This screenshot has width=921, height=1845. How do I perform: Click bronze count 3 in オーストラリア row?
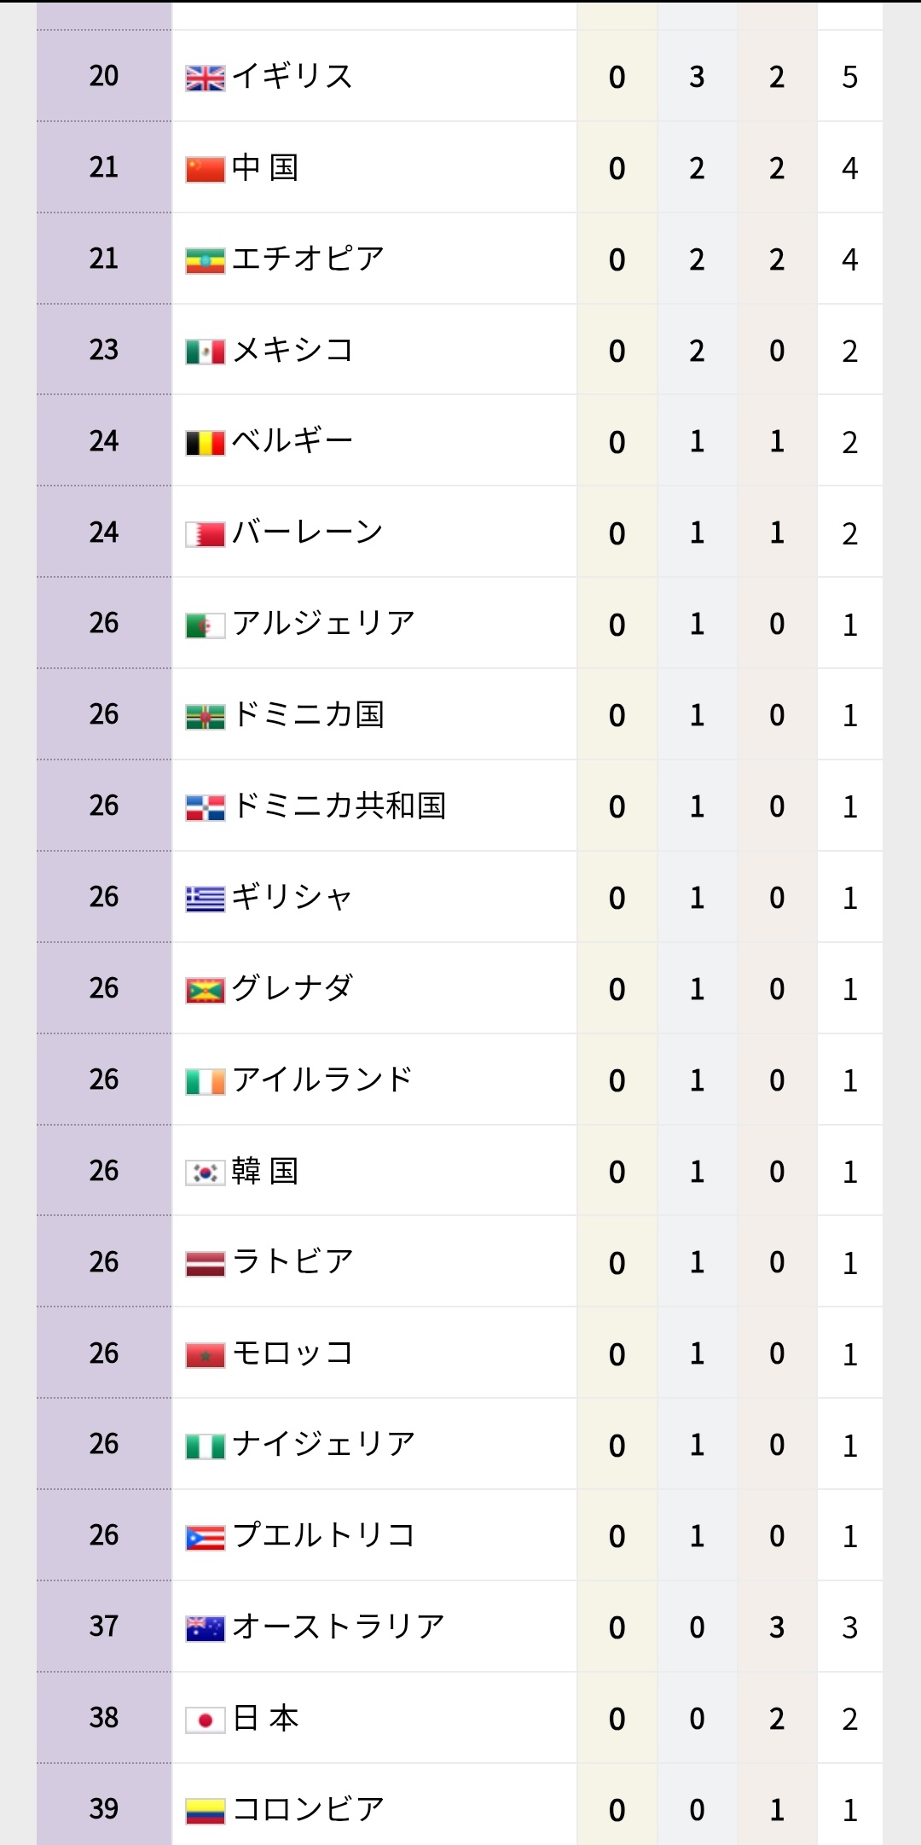point(776,1627)
